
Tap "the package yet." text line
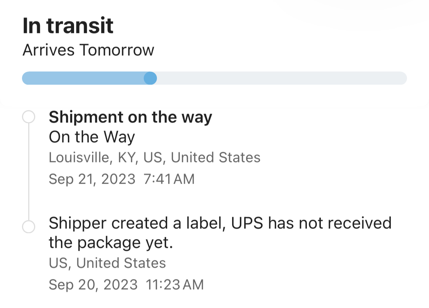point(111,243)
